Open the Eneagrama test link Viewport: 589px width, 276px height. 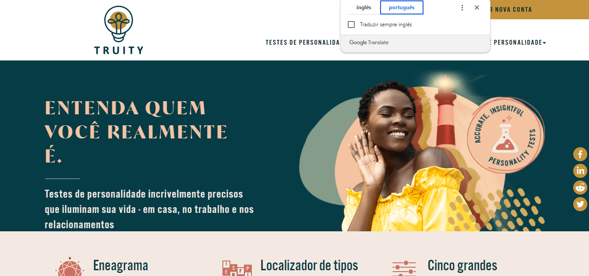pyautogui.click(x=120, y=265)
